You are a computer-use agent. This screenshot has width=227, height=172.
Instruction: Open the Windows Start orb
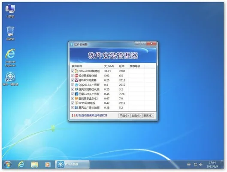coord(8,164)
